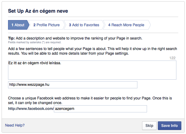Click the 'Fields marked by asterisks' note
Viewport: 186px width, 134px height.
tap(35, 42)
